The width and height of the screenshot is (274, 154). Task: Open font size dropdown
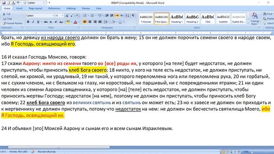click(x=62, y=16)
